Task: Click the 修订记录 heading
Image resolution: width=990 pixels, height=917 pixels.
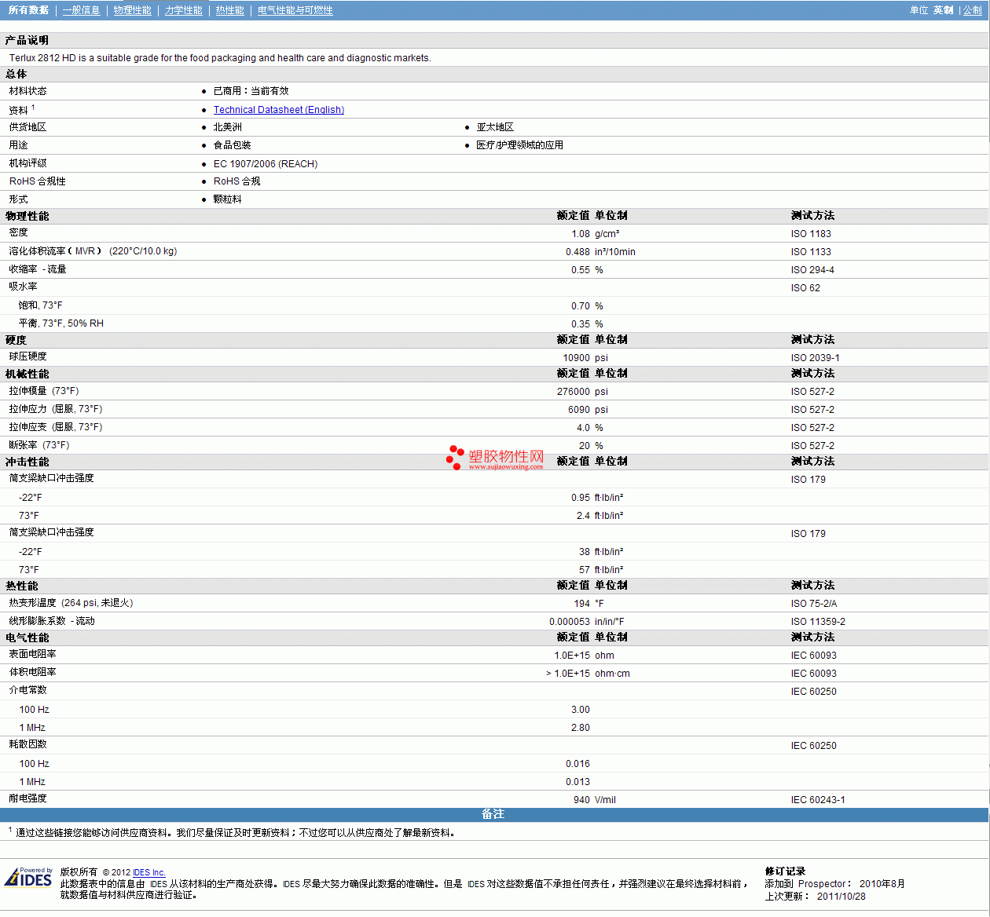Action: (x=785, y=871)
